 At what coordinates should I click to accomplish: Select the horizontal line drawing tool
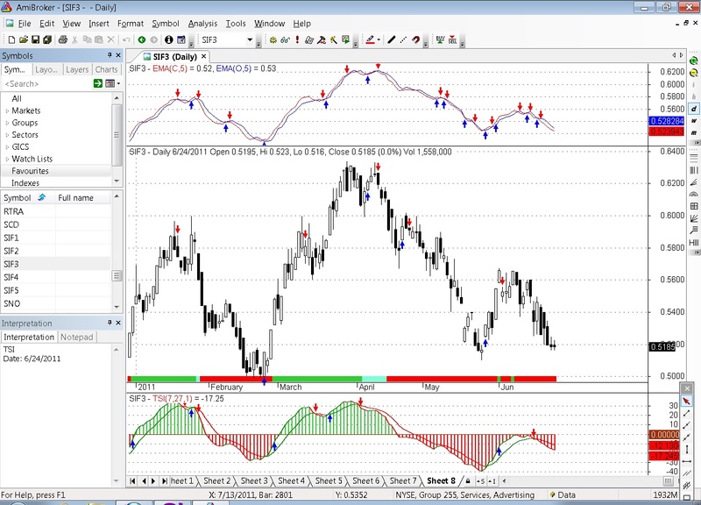click(687, 461)
